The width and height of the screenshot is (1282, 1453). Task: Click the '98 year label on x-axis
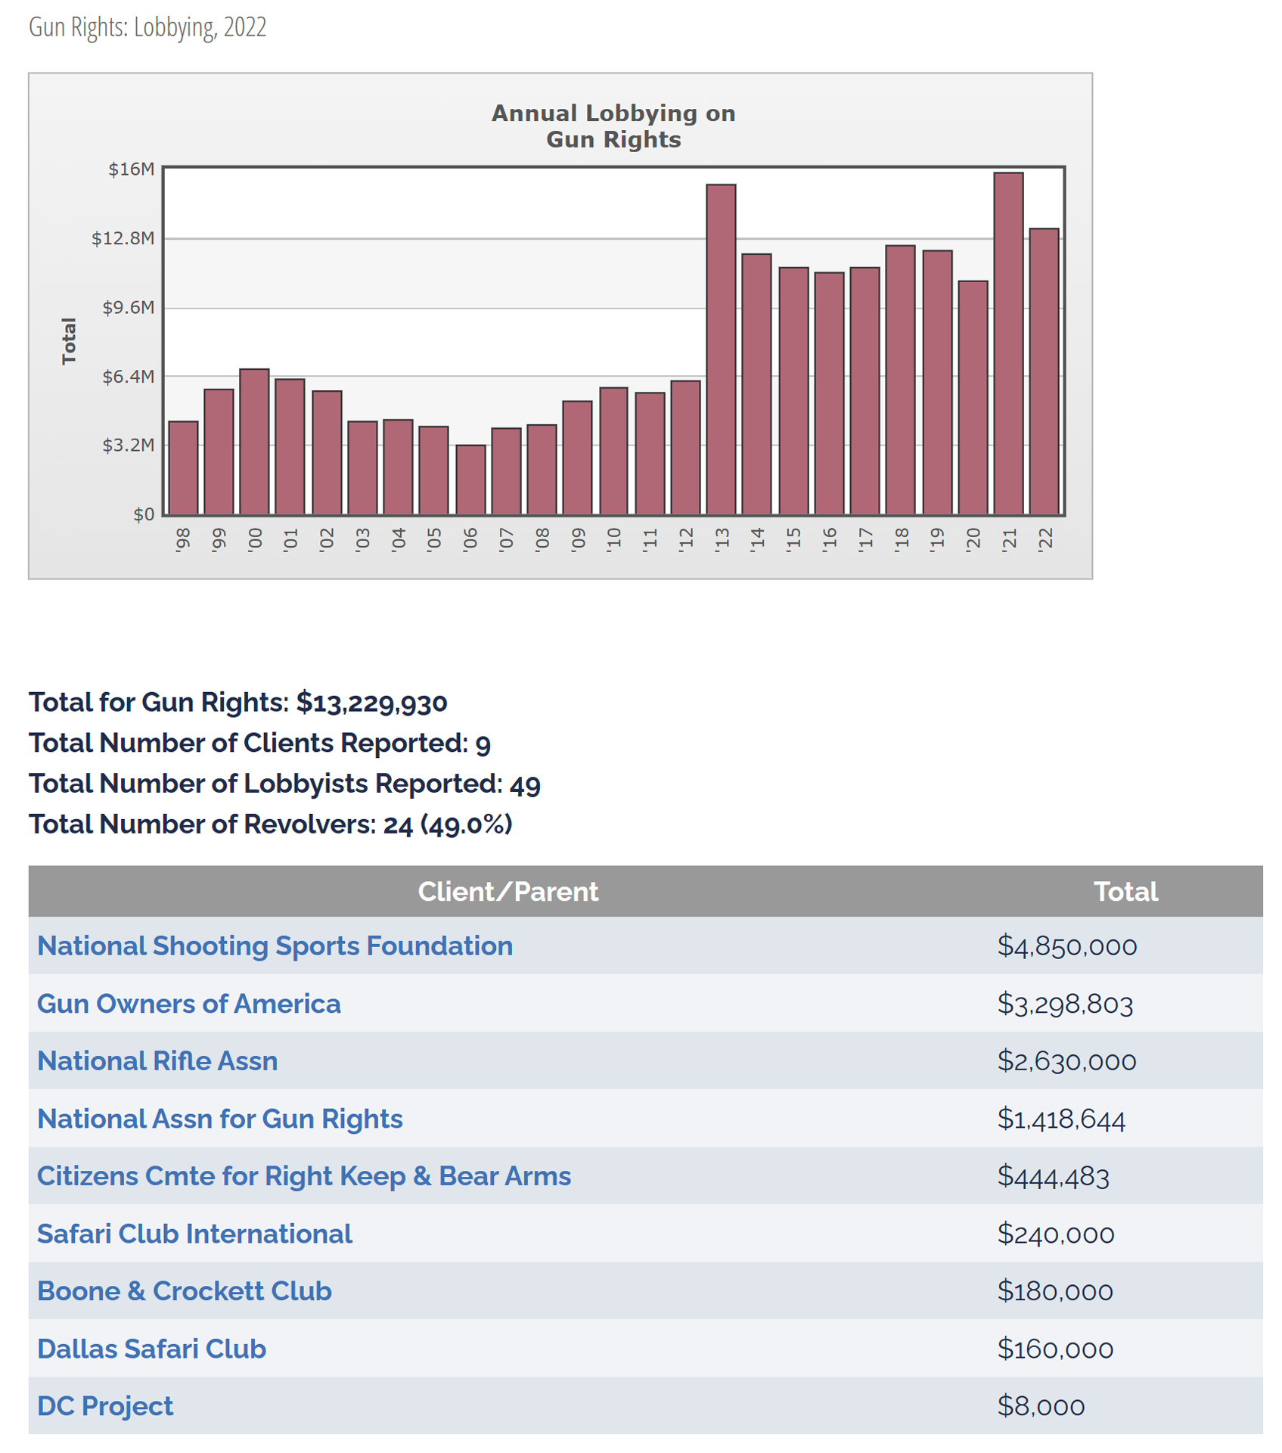(183, 540)
